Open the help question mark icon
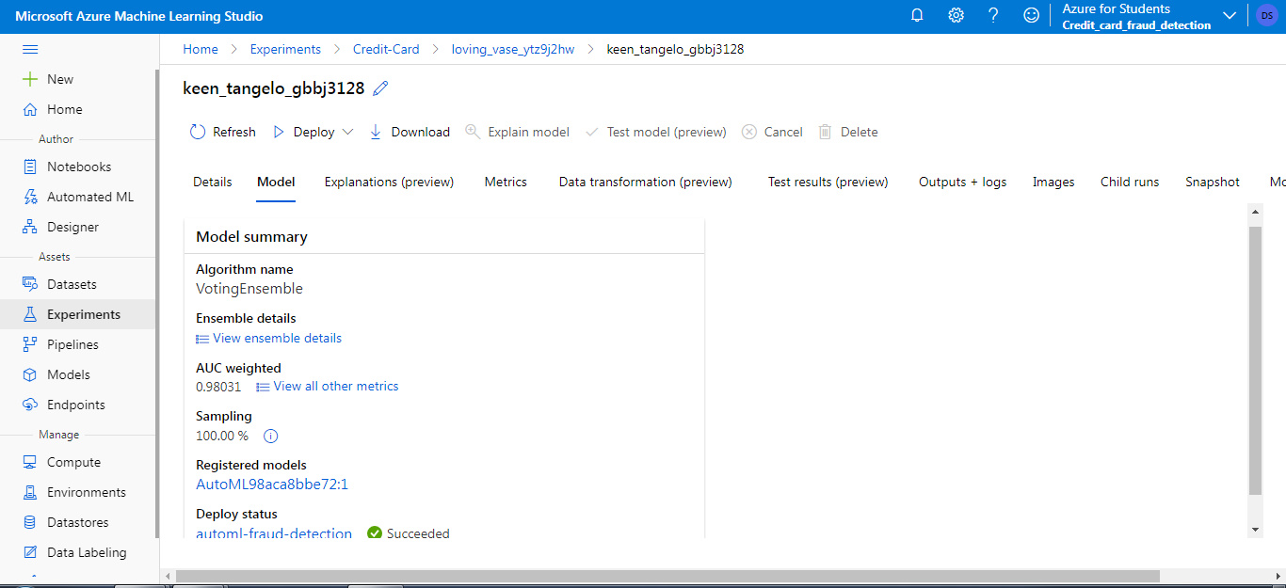The width and height of the screenshot is (1286, 588). point(993,15)
